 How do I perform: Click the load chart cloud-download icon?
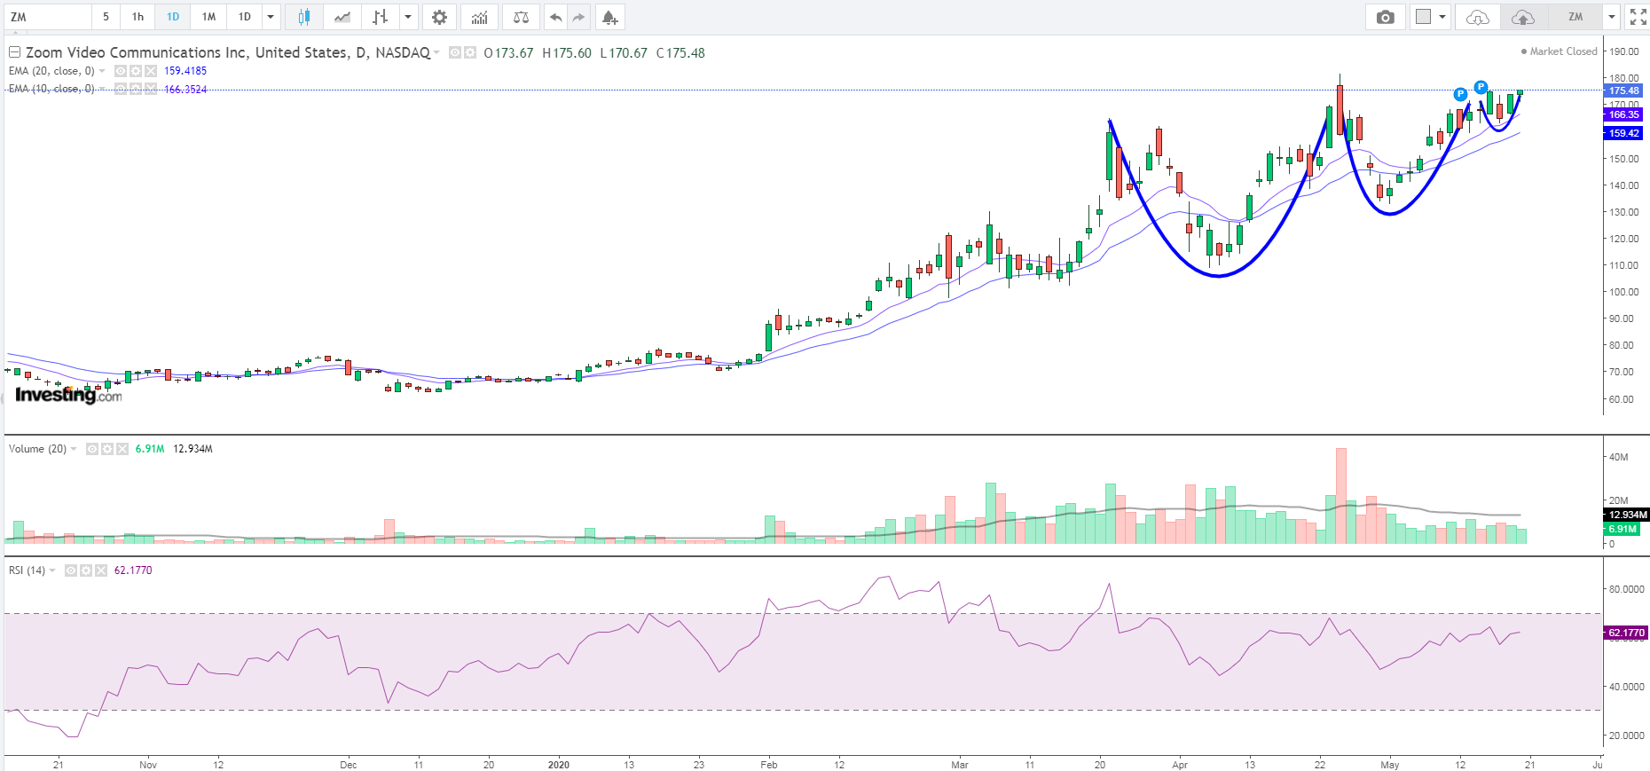pos(1478,17)
